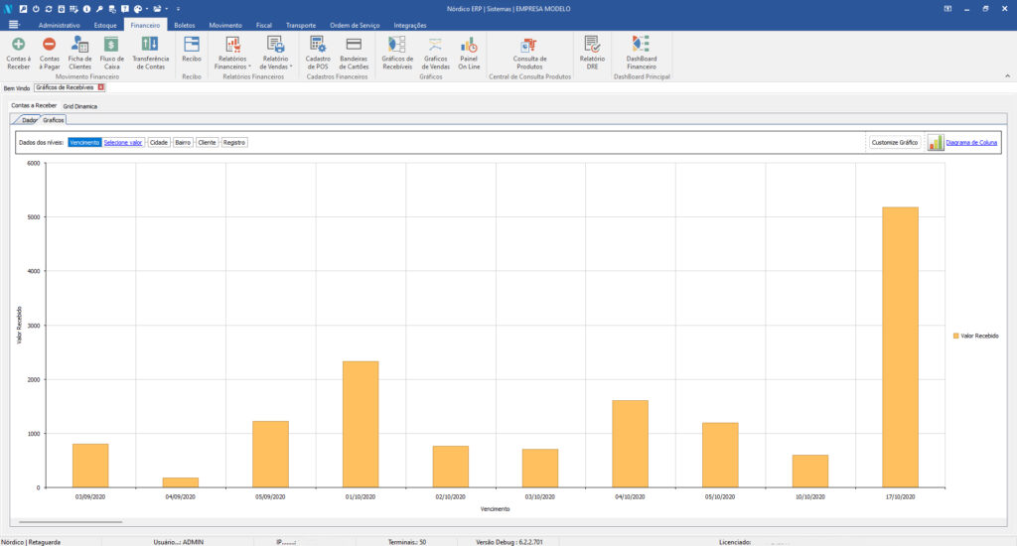Open Cadastro de POS
The width and height of the screenshot is (1017, 546).
318,52
